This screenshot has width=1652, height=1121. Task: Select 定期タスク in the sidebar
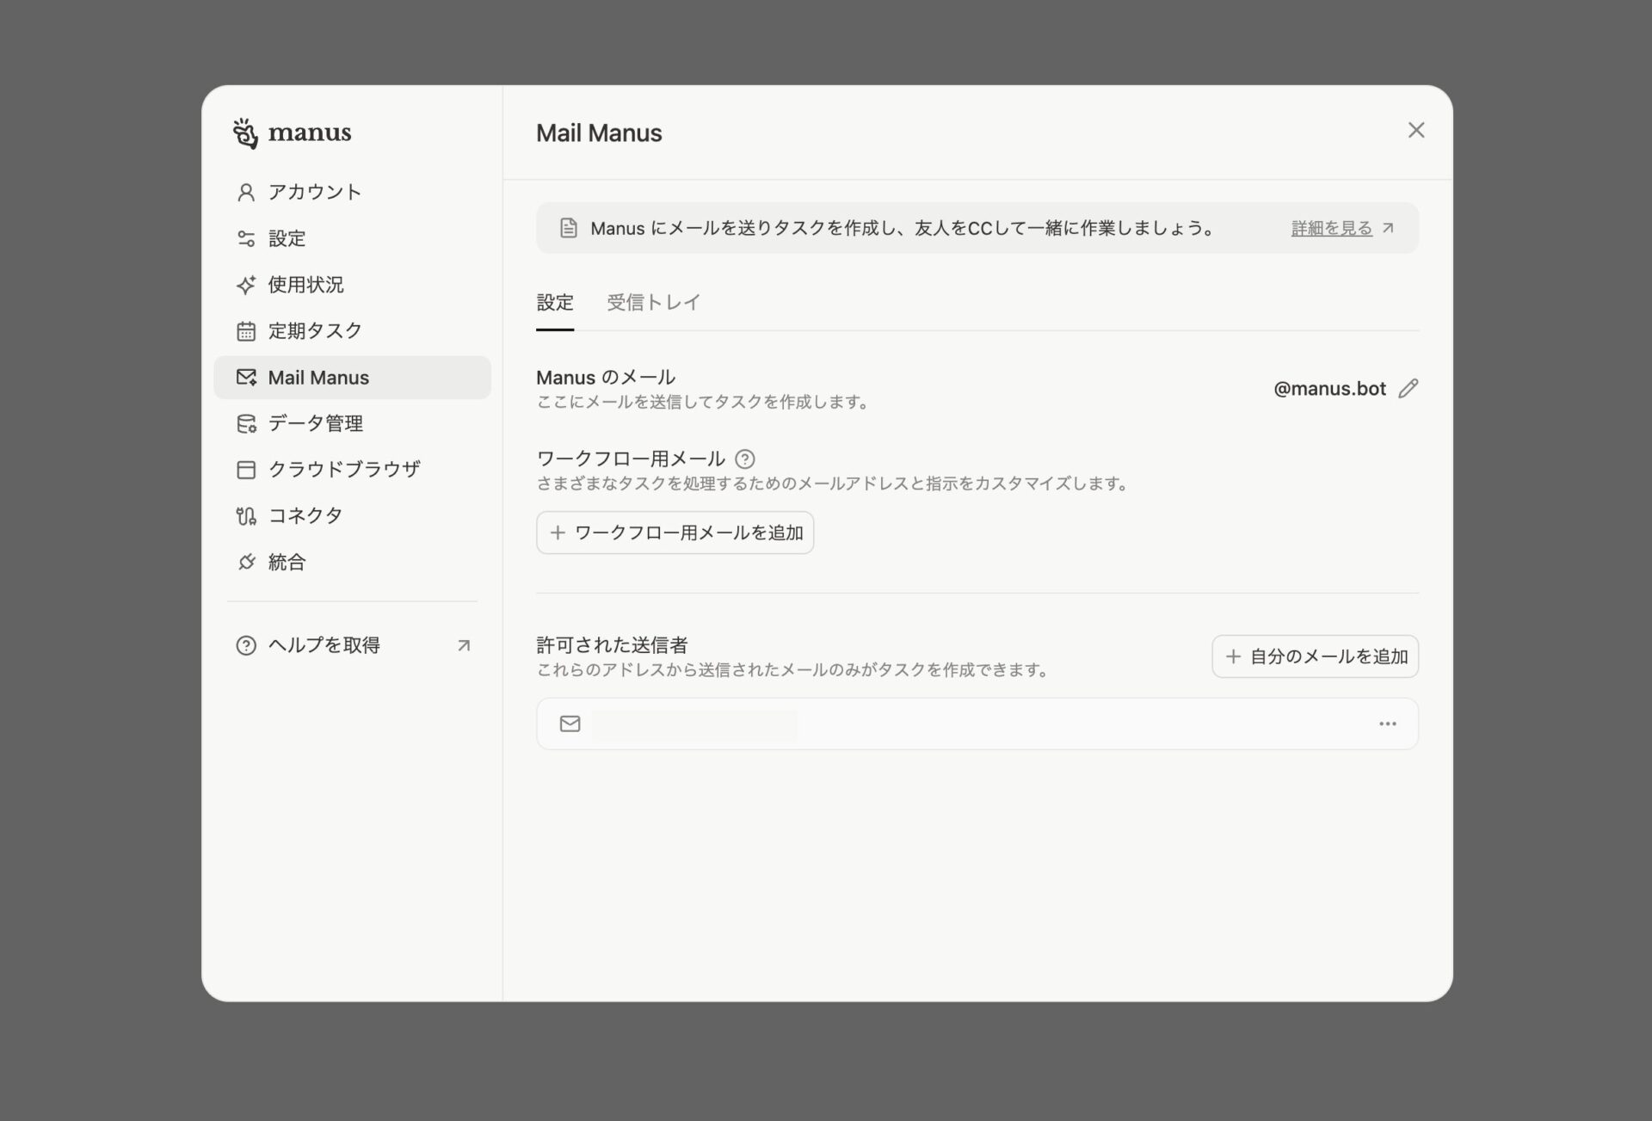(314, 330)
